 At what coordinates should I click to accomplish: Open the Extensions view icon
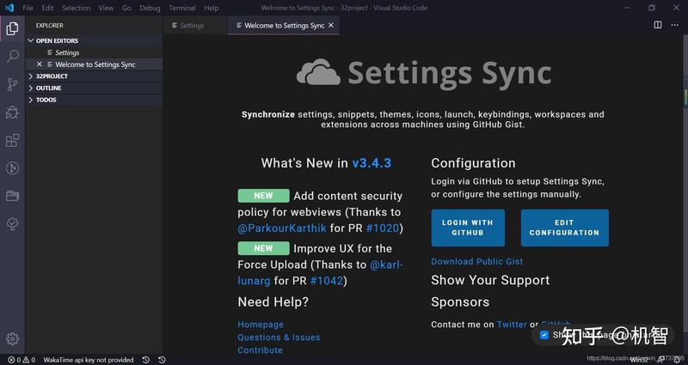coord(12,141)
